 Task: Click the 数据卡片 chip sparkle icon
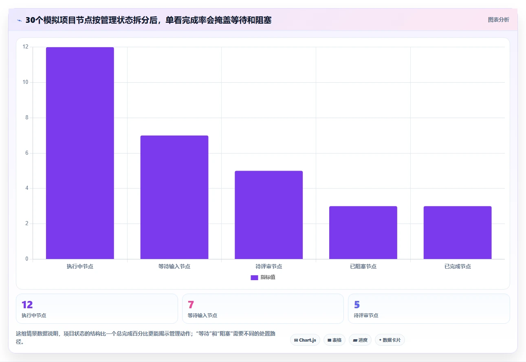[380, 340]
